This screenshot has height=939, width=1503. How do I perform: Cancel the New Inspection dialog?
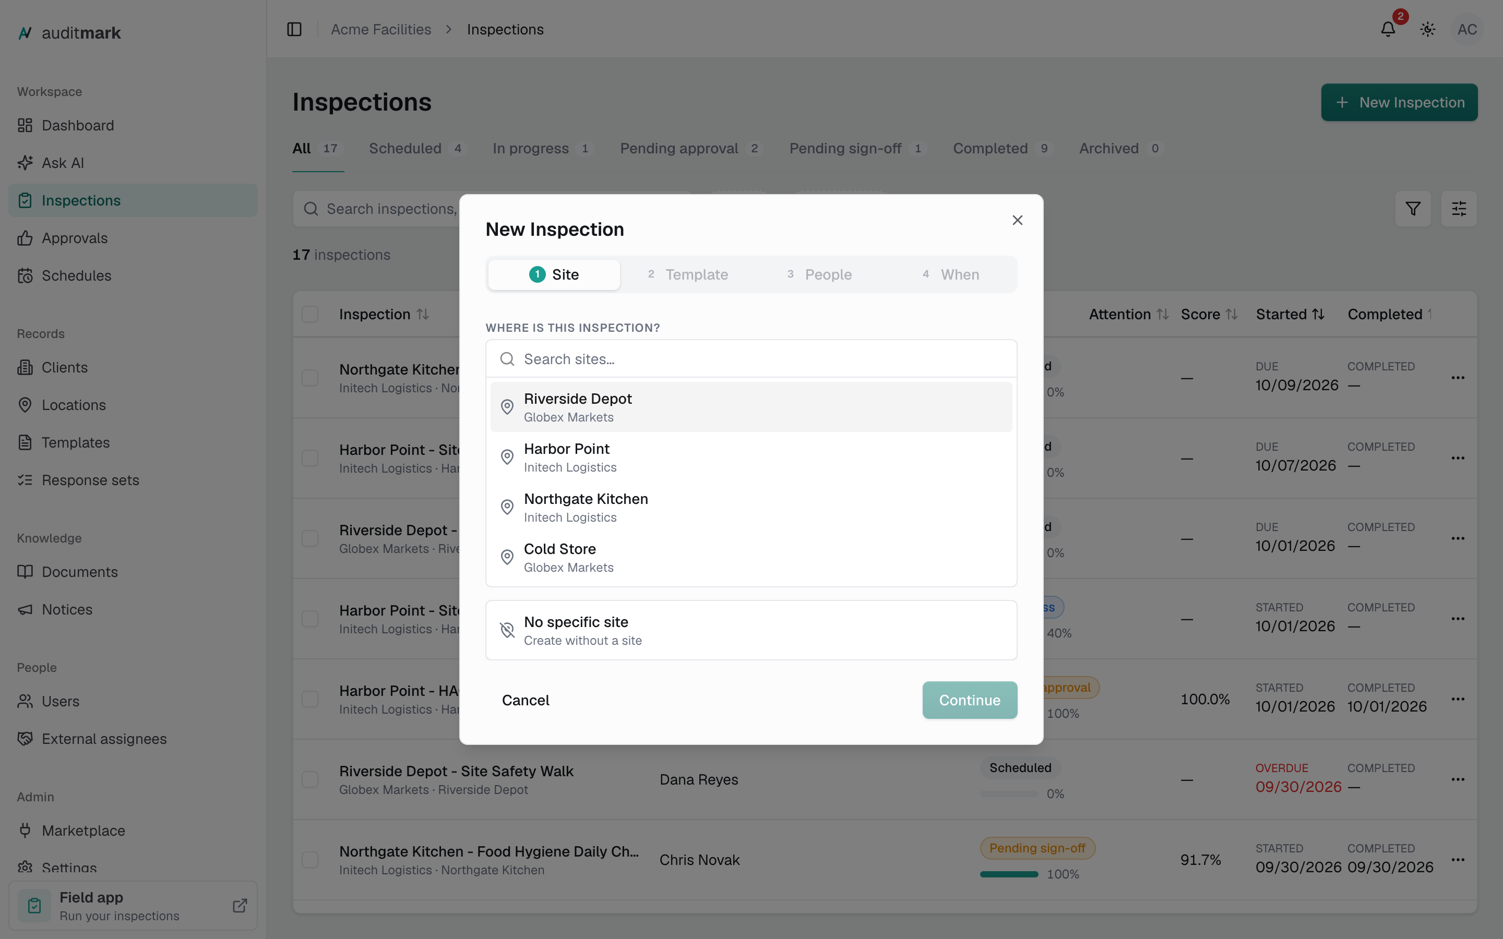(526, 700)
